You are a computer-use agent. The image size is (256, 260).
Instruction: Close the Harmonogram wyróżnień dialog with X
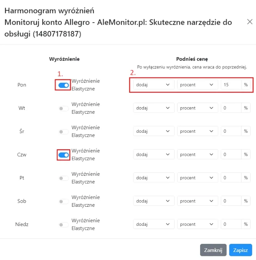pos(250,22)
